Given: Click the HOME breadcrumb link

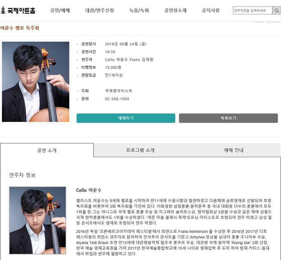Looking at the screenshot, I should (258, 22).
